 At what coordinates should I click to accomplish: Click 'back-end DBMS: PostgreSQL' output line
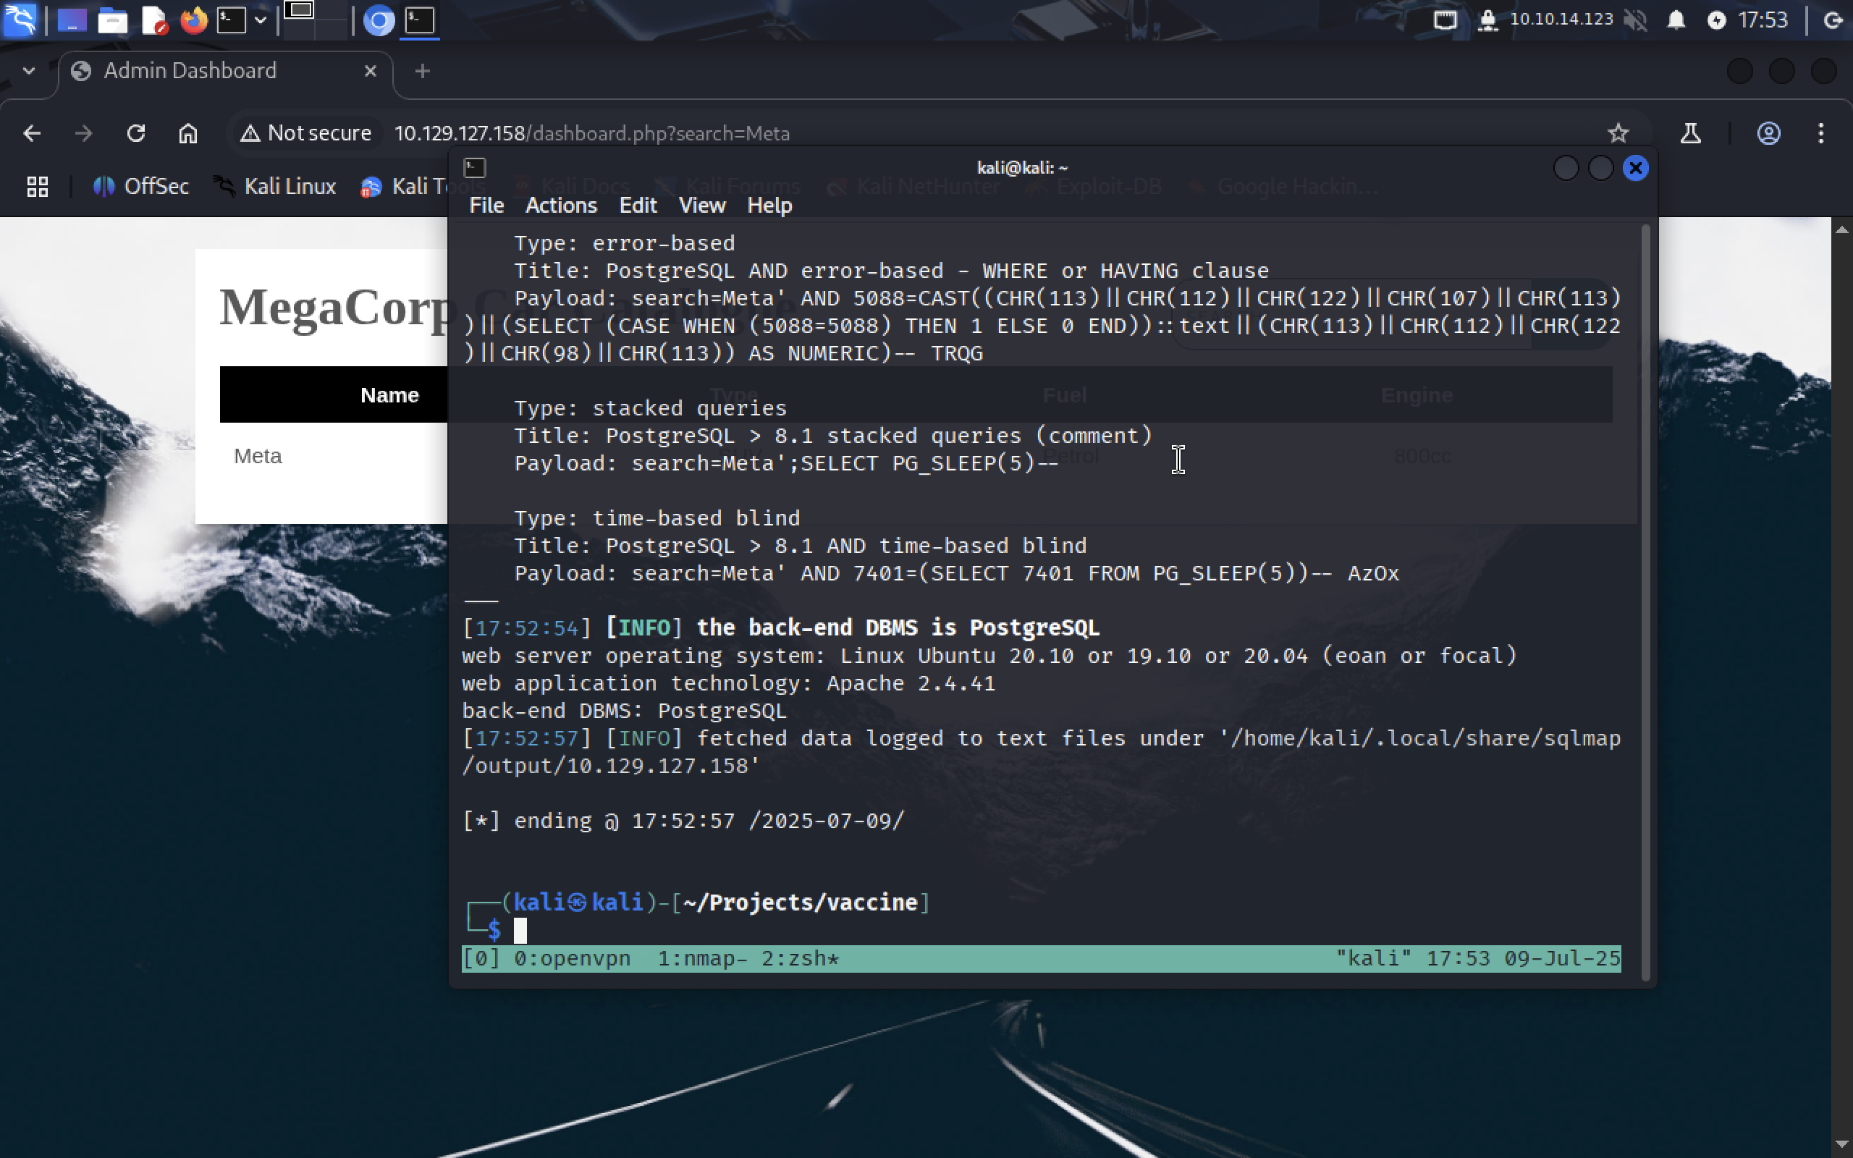coord(624,711)
